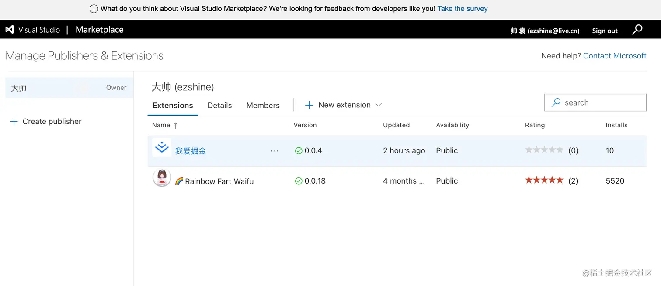Click the plus icon beside Create publisher
Screen dimensions: 661x286
(14, 122)
